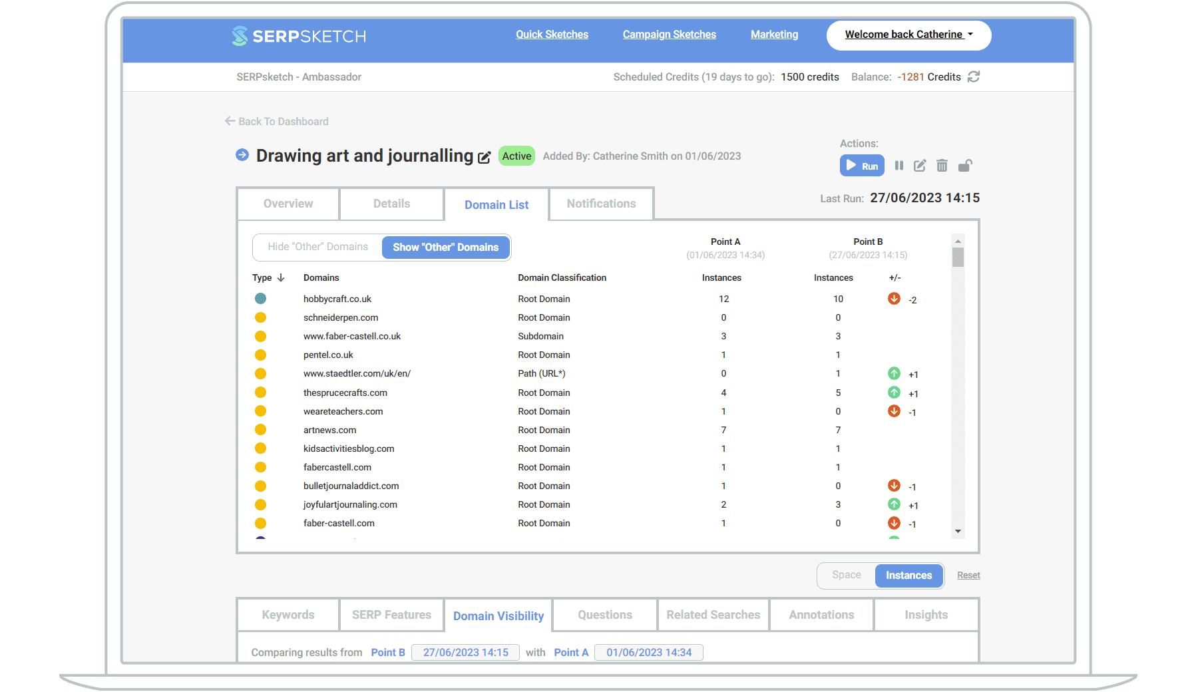This screenshot has height=692, width=1198.
Task: Go to Quick Sketches
Action: (552, 35)
